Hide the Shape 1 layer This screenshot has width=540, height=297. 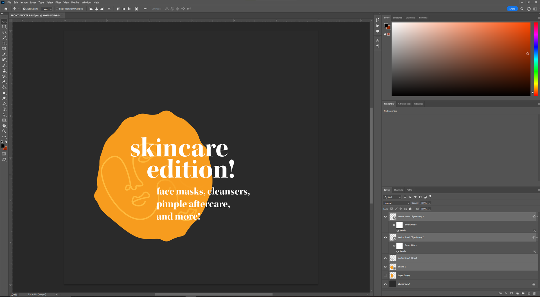[385, 267]
